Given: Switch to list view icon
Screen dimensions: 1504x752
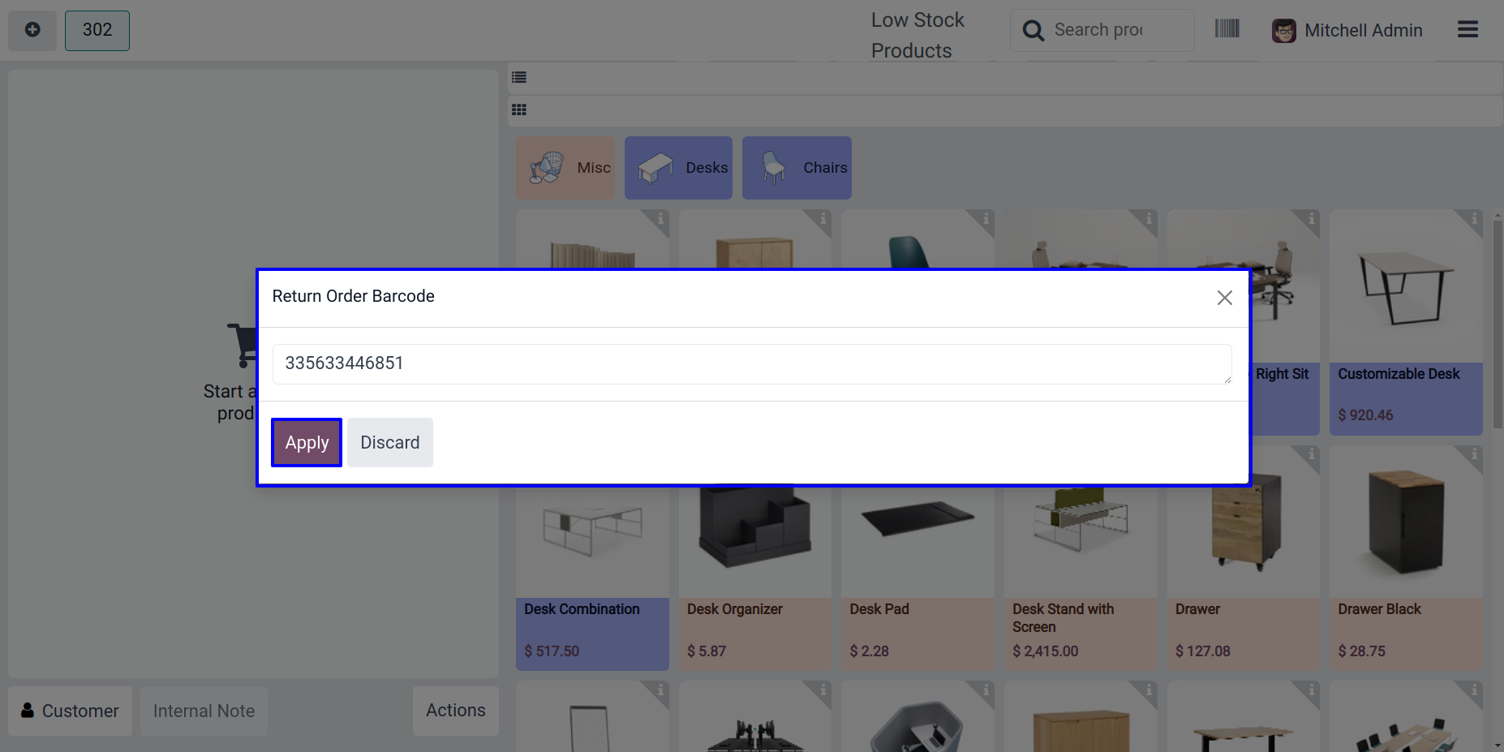Looking at the screenshot, I should coord(519,78).
